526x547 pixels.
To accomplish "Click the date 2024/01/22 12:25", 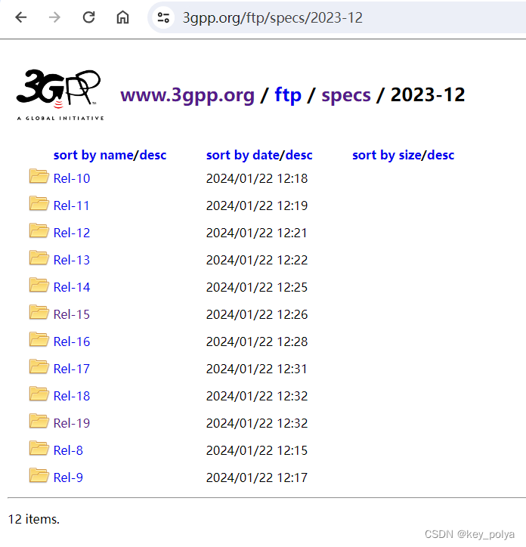I will [257, 287].
